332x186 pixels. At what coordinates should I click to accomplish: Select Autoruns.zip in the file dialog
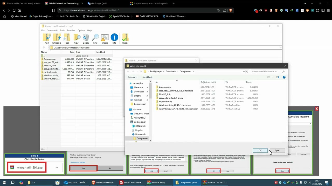click(x=165, y=87)
